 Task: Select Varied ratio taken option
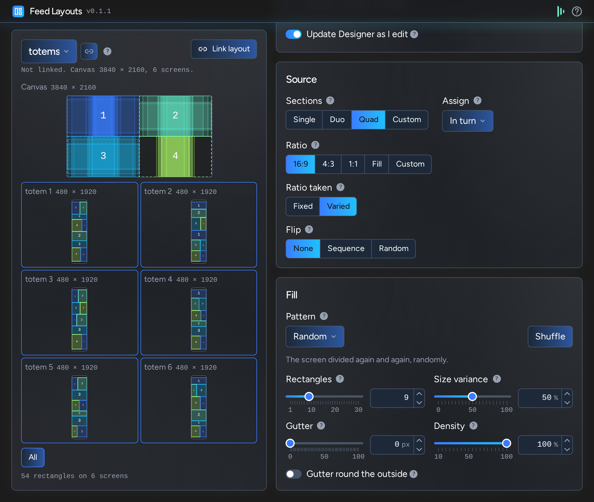[x=338, y=206]
